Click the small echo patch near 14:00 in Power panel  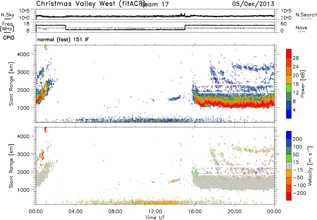point(174,98)
